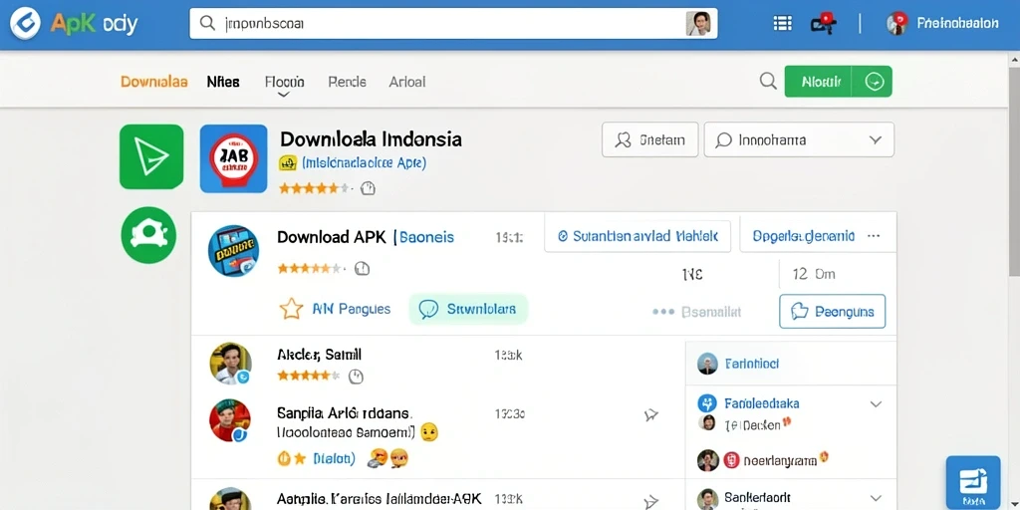
Task: Click the green paper plane sidebar icon
Action: click(151, 156)
